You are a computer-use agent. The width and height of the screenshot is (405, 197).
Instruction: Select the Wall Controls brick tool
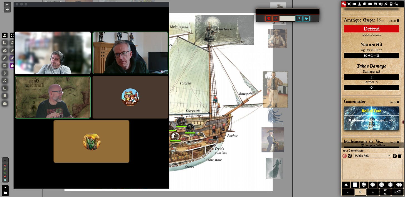click(x=5, y=66)
